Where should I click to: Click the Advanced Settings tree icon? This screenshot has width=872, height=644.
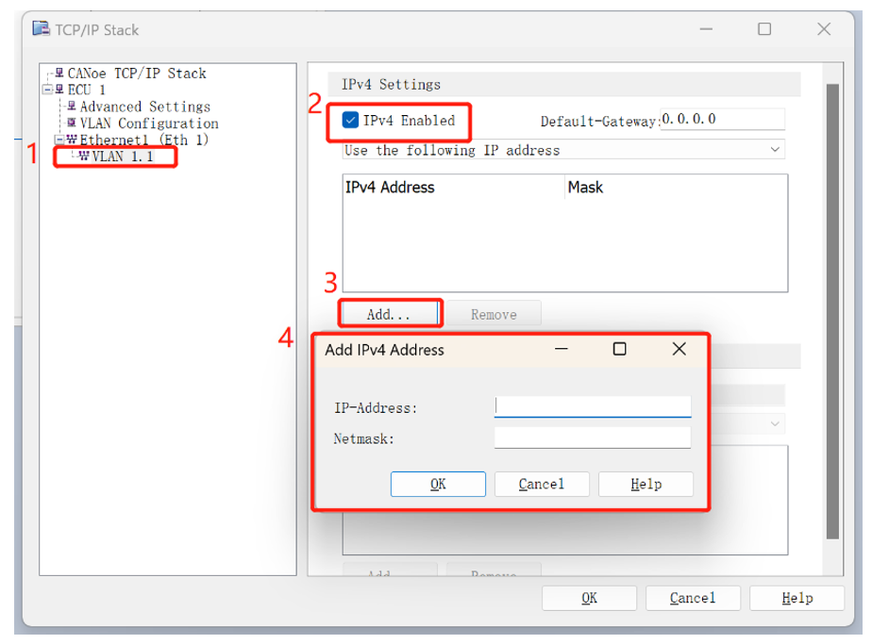click(x=72, y=106)
